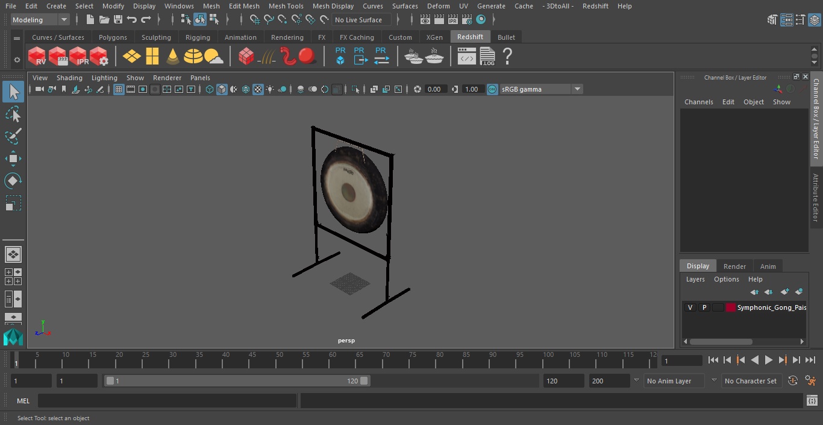This screenshot has height=425, width=823.
Task: Switch to the Rigging shelf tab
Action: tap(198, 37)
